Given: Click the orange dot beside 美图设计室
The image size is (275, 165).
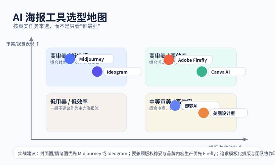Looking at the screenshot, I should [204, 113].
